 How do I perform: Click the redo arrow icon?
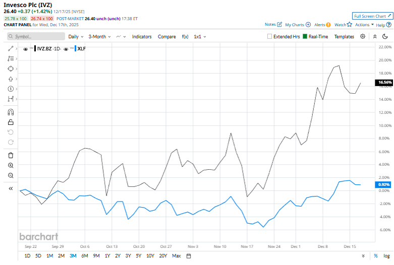pos(11,142)
